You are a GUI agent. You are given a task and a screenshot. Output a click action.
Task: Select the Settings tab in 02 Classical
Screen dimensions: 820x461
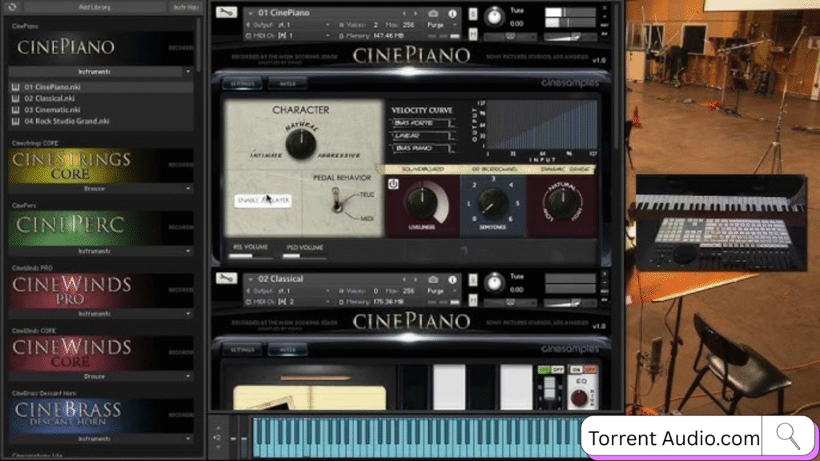click(242, 349)
